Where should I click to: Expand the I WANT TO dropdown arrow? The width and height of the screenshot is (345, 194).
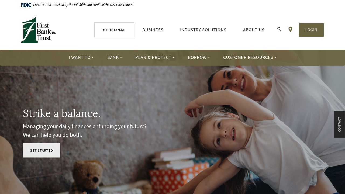(x=93, y=57)
